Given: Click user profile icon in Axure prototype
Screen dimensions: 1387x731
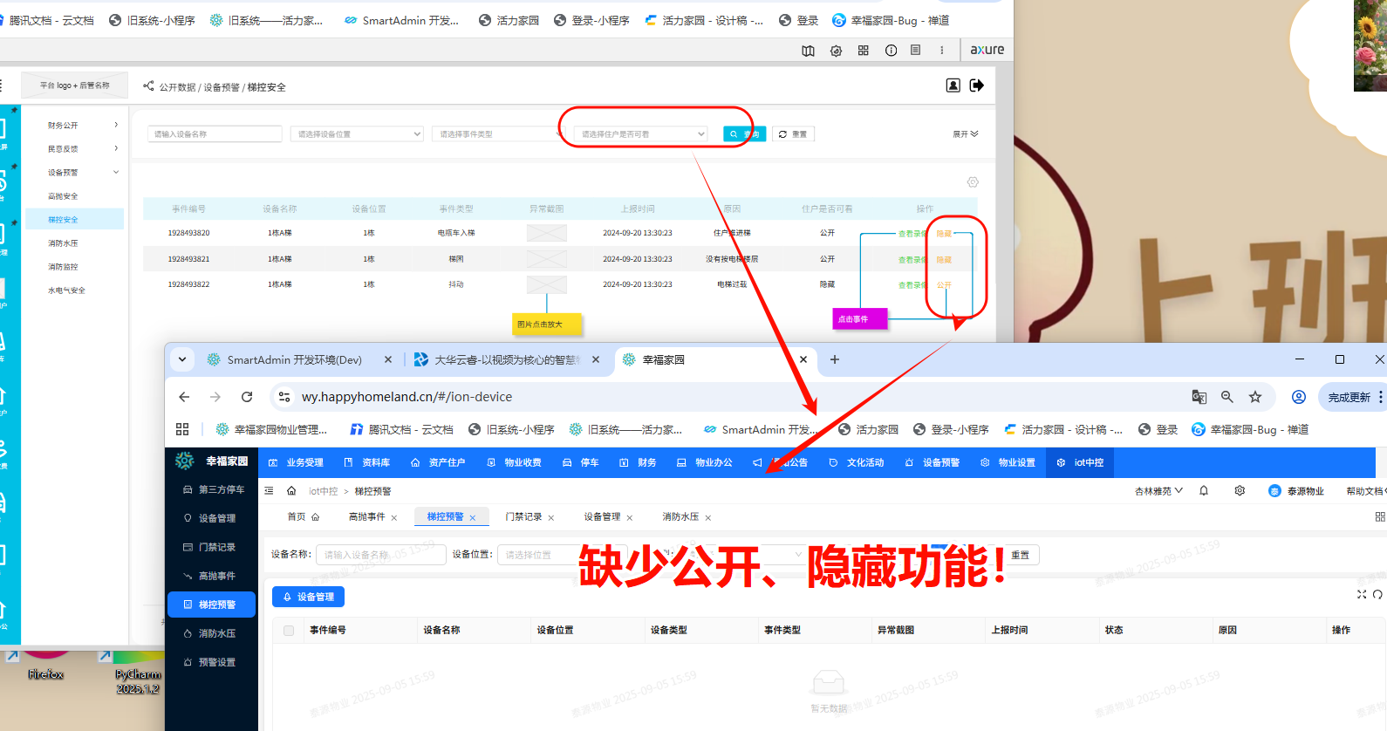Looking at the screenshot, I should pyautogui.click(x=953, y=85).
